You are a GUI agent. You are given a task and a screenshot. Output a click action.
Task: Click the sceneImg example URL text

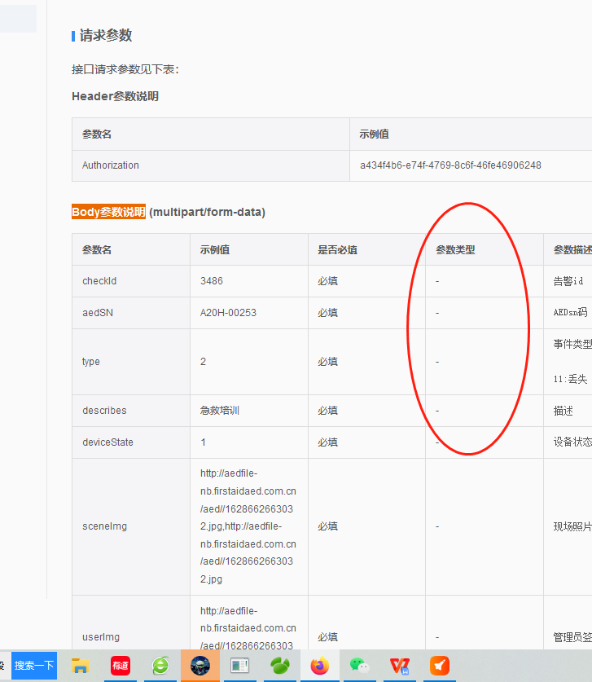[248, 526]
